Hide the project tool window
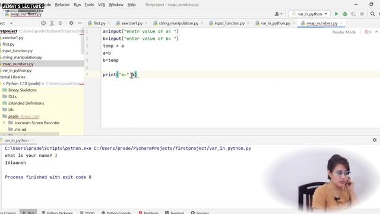Image resolution: width=380 pixels, height=214 pixels. [80, 23]
